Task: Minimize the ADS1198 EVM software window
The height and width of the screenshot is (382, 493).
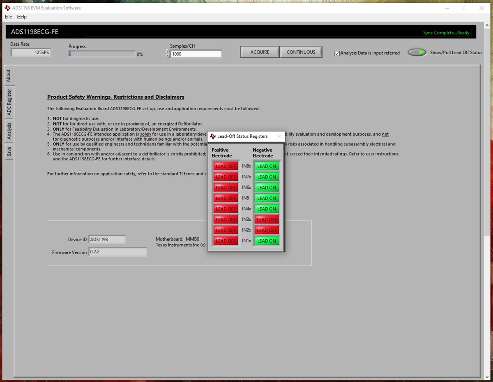Action: [x=447, y=8]
